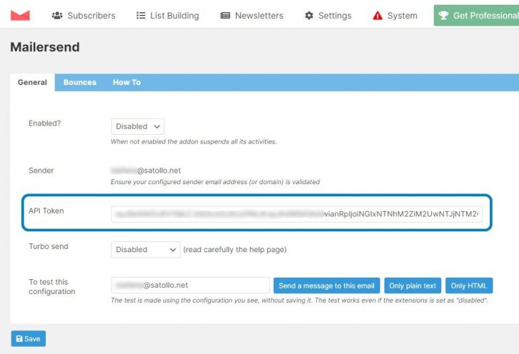This screenshot has height=354, width=519.
Task: Click the red Newsletter envelope logo
Action: click(20, 16)
